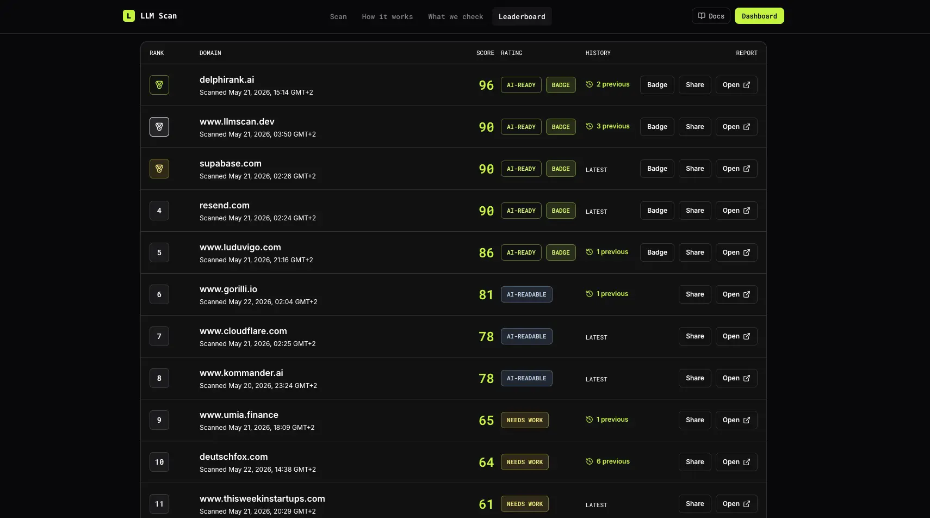The height and width of the screenshot is (518, 930).
Task: Click the deutschfox.com domain name
Action: [x=234, y=457]
